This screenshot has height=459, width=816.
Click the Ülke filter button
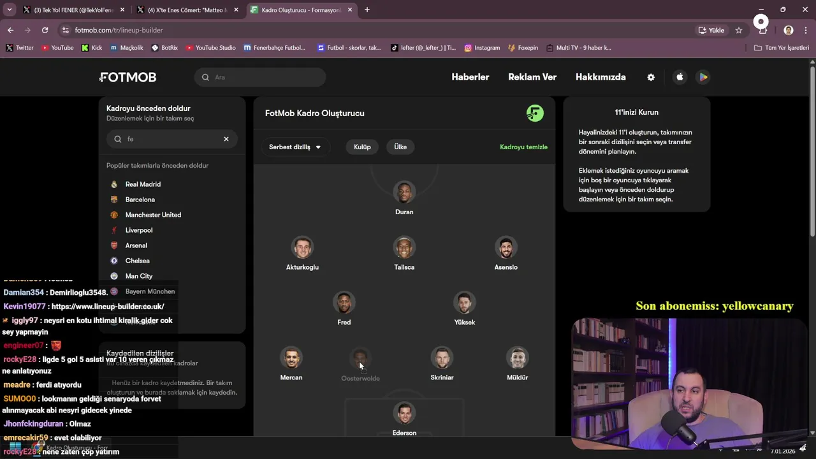[x=400, y=147]
